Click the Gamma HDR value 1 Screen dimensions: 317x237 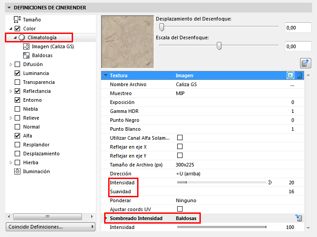tap(293, 111)
